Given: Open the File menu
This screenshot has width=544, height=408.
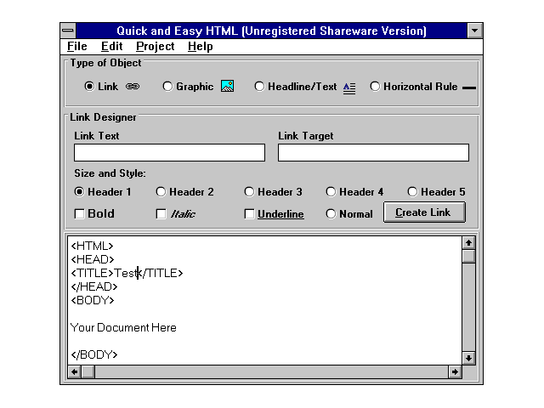Looking at the screenshot, I should pos(76,47).
